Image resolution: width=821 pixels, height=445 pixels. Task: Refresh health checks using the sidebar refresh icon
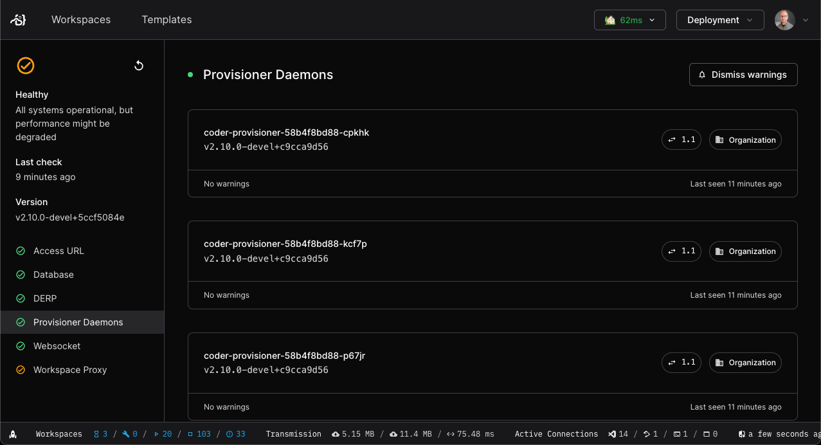coord(139,65)
